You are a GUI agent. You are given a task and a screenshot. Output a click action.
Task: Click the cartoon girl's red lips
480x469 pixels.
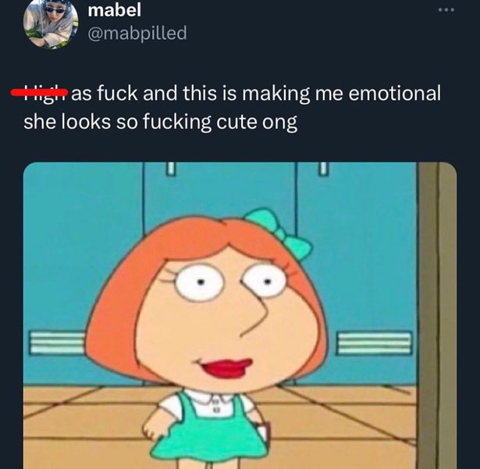point(227,367)
